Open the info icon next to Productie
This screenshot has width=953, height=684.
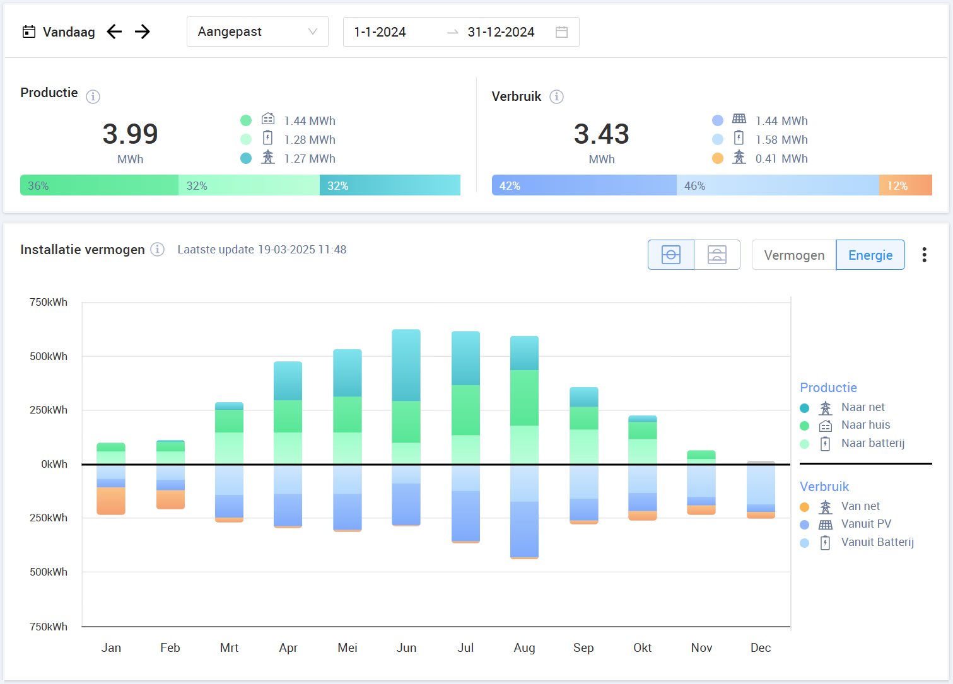click(x=93, y=96)
